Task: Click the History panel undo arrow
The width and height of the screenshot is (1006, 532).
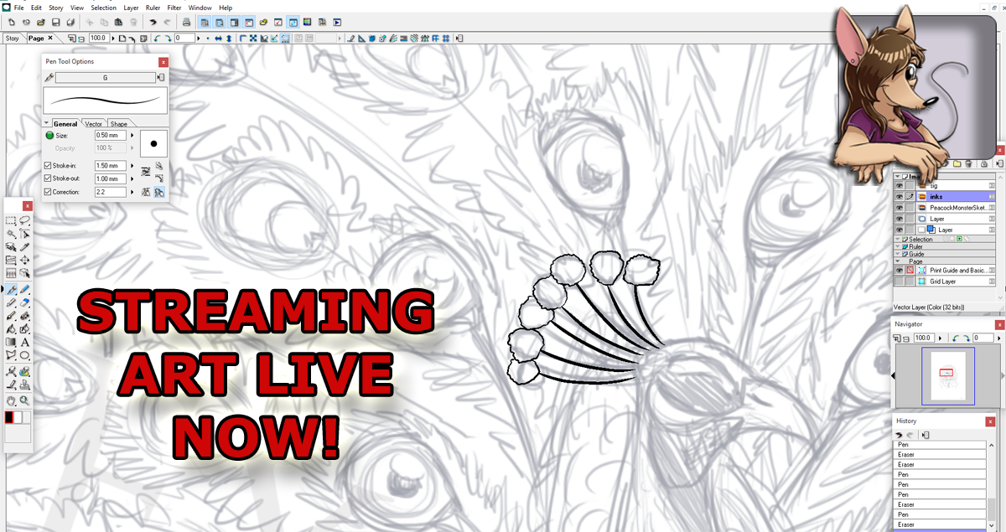Action: 899,434
